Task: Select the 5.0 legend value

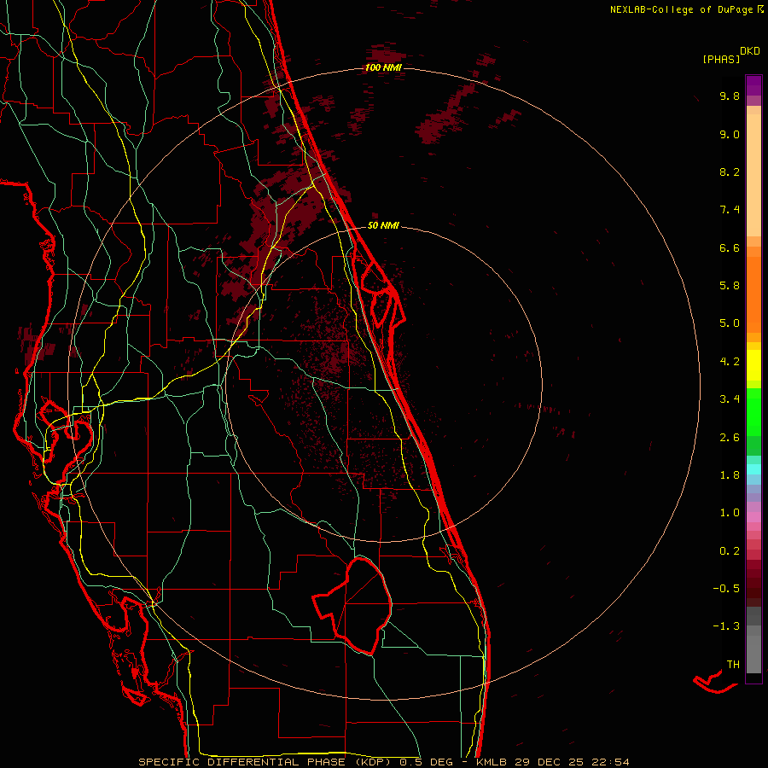Action: pyautogui.click(x=730, y=323)
